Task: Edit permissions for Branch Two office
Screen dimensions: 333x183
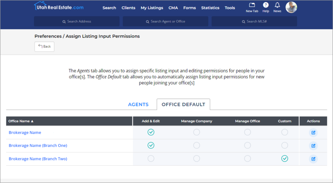Action: click(313, 159)
